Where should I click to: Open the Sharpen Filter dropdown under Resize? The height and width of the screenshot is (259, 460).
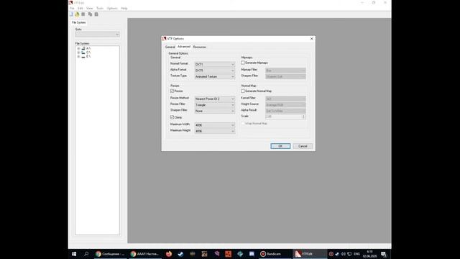coord(215,111)
